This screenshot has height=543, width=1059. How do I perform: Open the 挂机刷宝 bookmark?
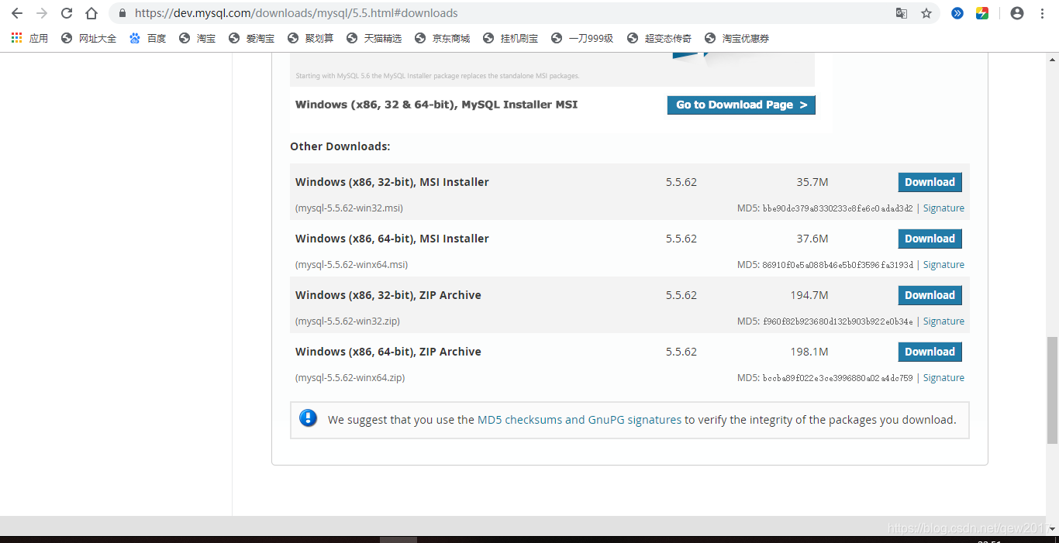pos(510,38)
